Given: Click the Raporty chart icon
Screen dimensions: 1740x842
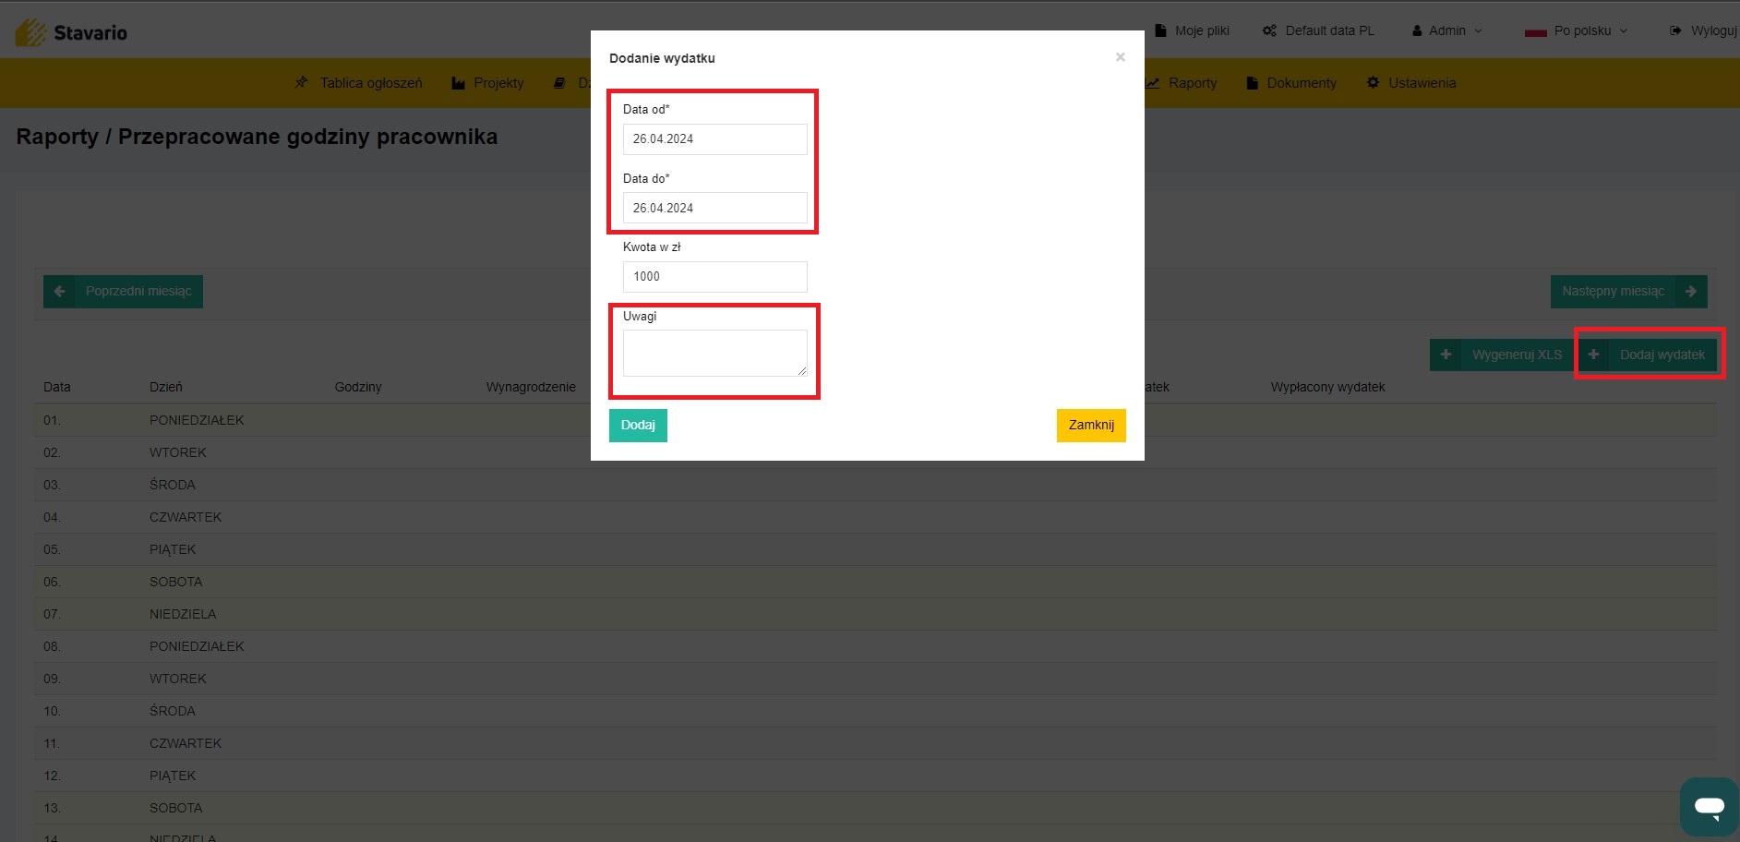Looking at the screenshot, I should coord(1152,83).
